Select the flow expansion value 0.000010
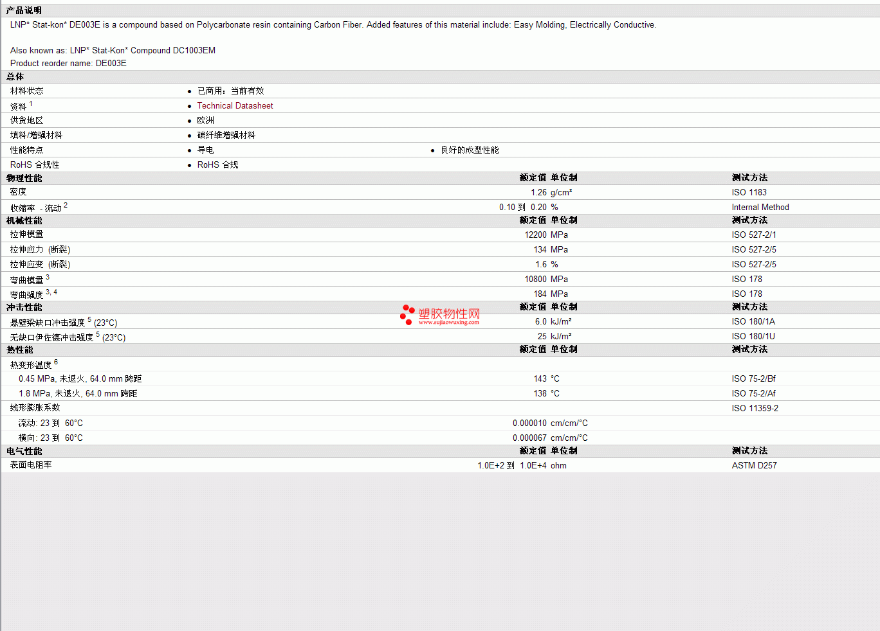 click(529, 423)
